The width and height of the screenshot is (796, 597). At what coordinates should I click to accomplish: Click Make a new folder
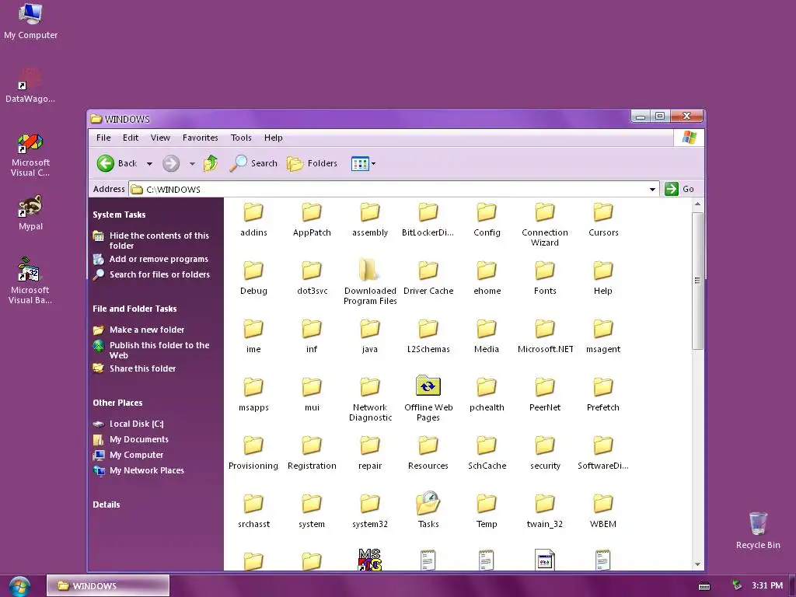point(138,330)
